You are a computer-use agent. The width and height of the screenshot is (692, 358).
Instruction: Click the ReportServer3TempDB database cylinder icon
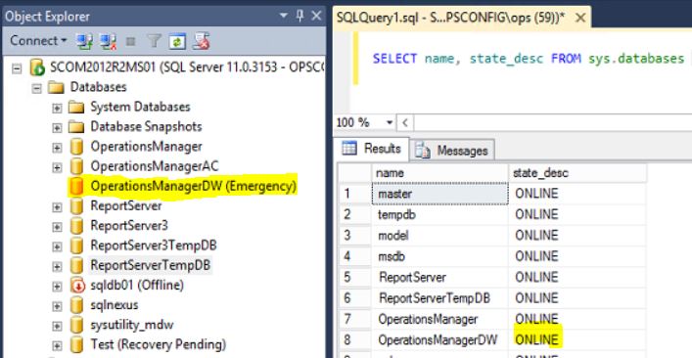[x=76, y=246]
